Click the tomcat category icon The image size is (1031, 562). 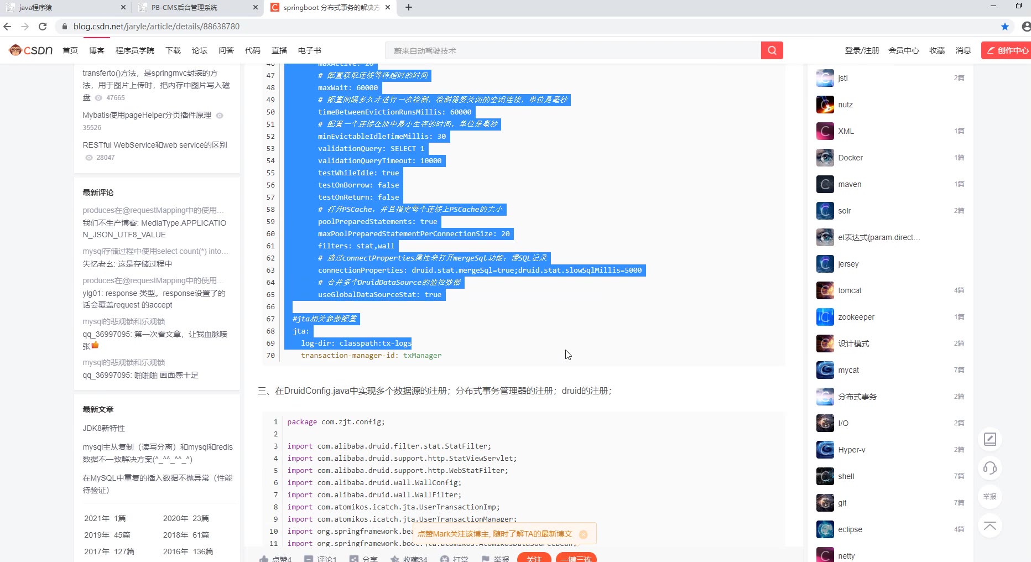pyautogui.click(x=825, y=290)
